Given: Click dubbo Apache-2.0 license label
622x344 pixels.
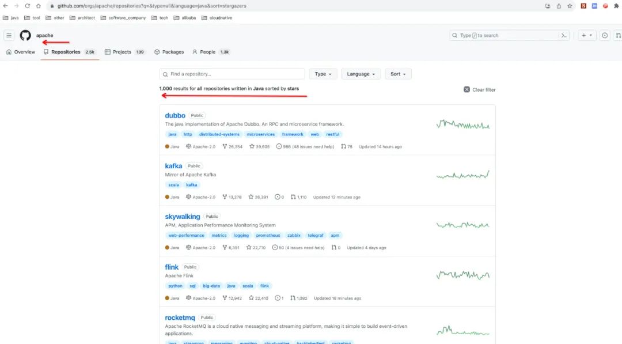Looking at the screenshot, I should click(200, 146).
